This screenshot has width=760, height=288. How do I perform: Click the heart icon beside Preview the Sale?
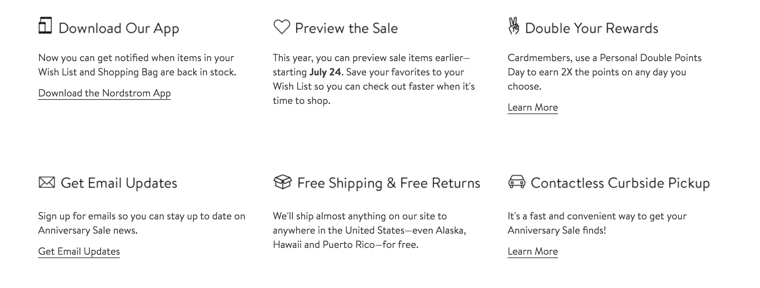(282, 27)
